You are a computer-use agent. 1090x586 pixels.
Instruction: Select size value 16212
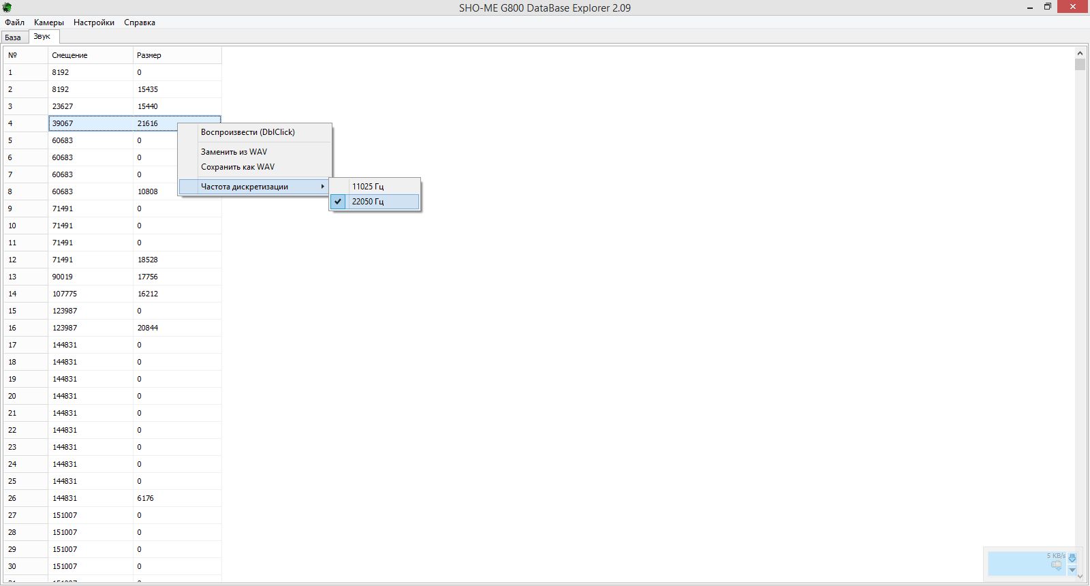tap(148, 294)
